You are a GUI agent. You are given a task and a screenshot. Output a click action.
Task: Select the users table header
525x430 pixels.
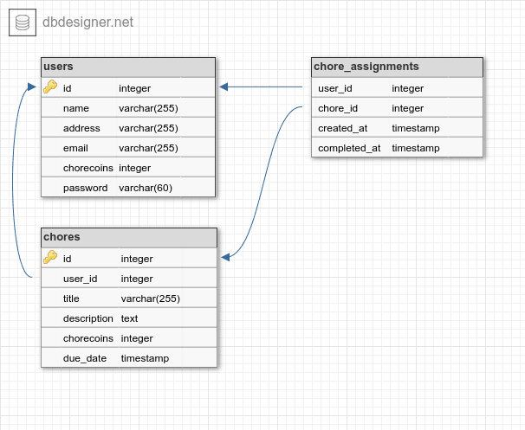pos(128,67)
